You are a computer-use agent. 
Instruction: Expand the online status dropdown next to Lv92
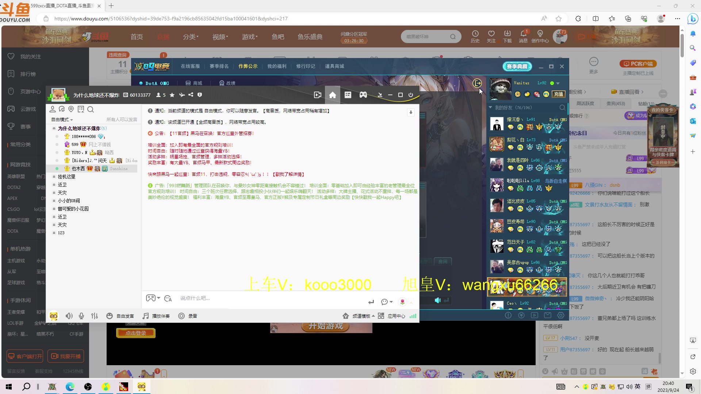tap(558, 84)
